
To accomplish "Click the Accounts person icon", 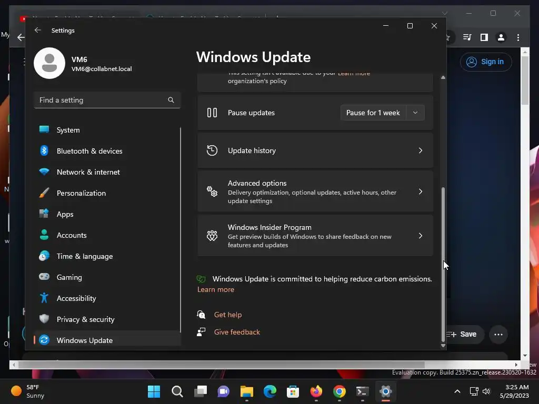I will coord(44,235).
